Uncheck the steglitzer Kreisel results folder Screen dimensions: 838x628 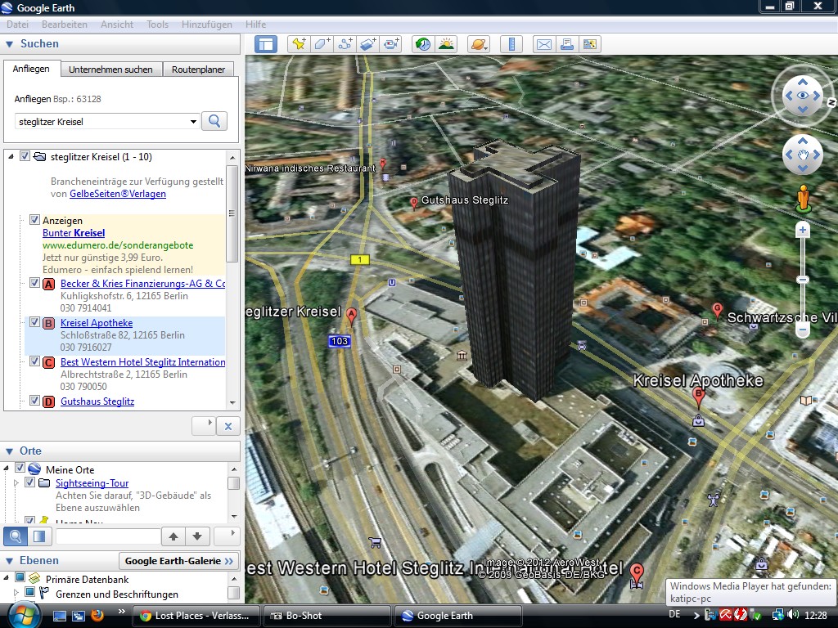25,156
